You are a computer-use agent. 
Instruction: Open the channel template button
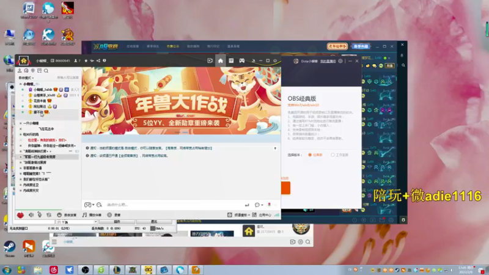[238, 215]
